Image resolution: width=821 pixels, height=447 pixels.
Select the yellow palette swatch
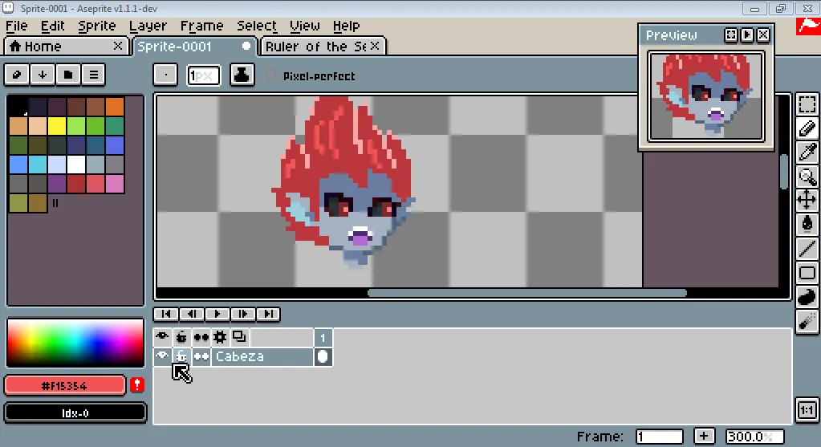[56, 126]
